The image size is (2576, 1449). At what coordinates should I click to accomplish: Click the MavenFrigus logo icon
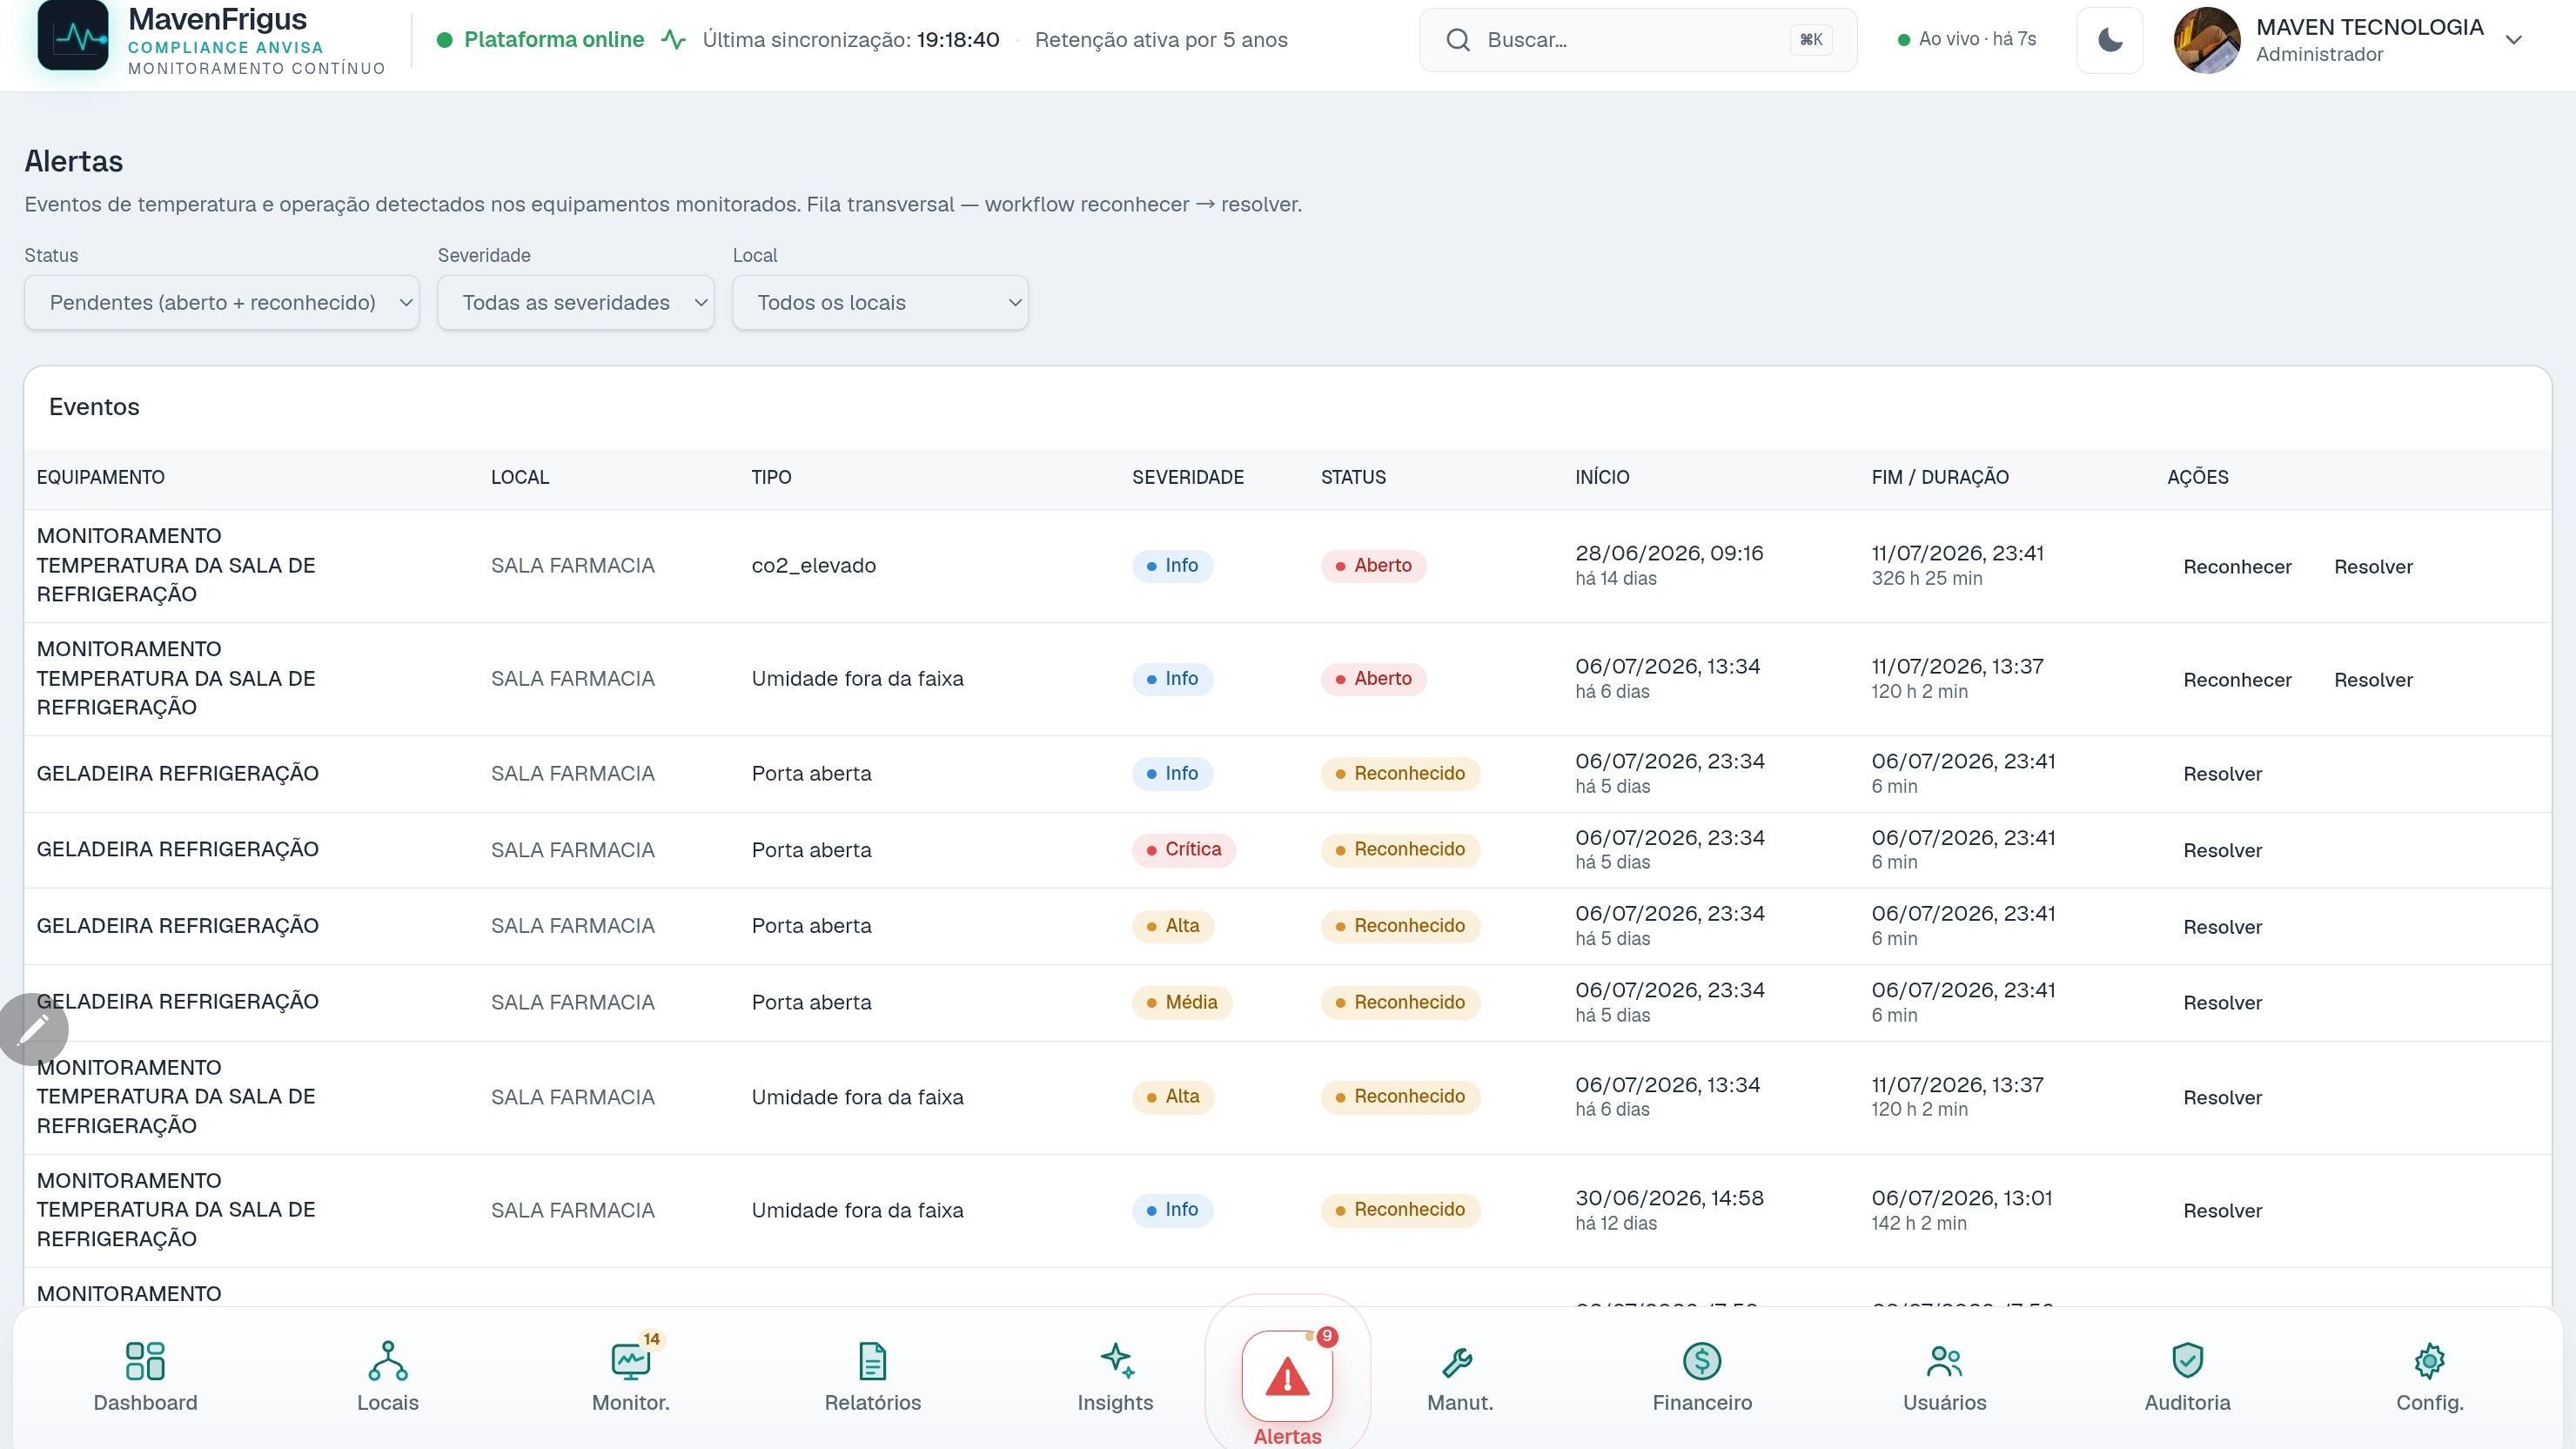72,36
